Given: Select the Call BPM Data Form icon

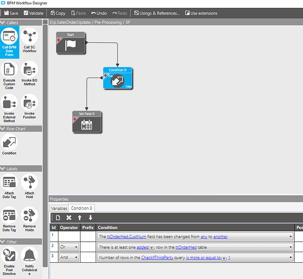Looking at the screenshot, I should tap(9, 36).
